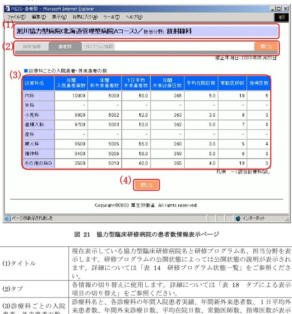Screen dimensions: 292x314
Task: Select the 外科 row label
Action: (38, 105)
